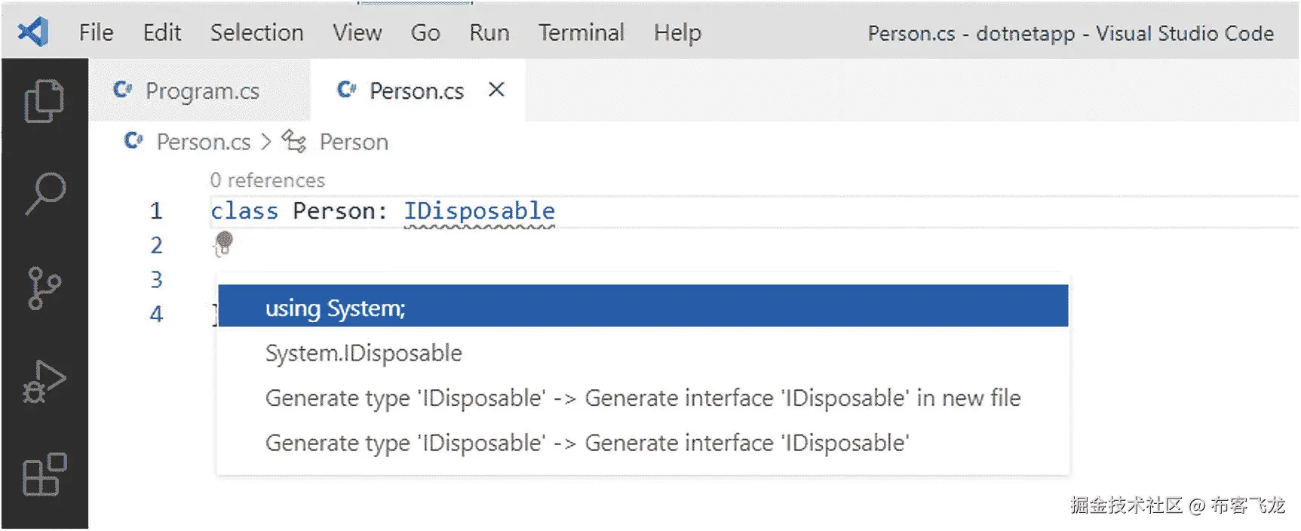
Task: Open the Selection menu
Action: 256,32
